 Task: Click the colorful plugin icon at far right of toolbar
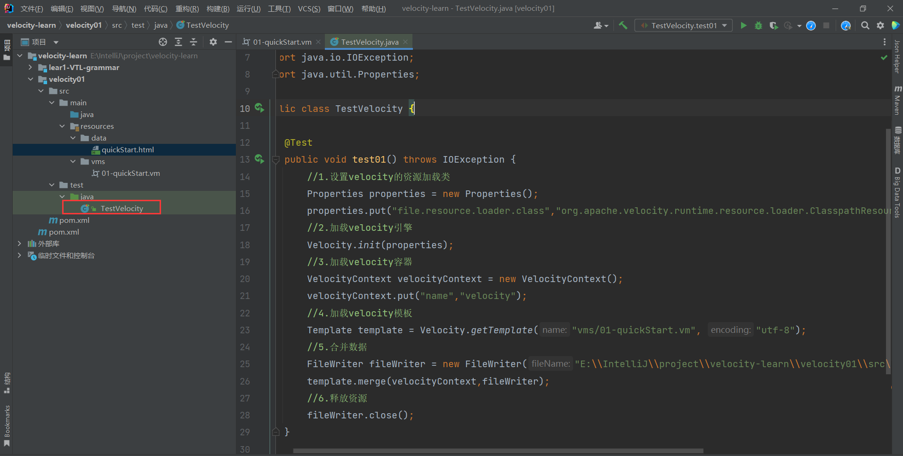pyautogui.click(x=895, y=25)
